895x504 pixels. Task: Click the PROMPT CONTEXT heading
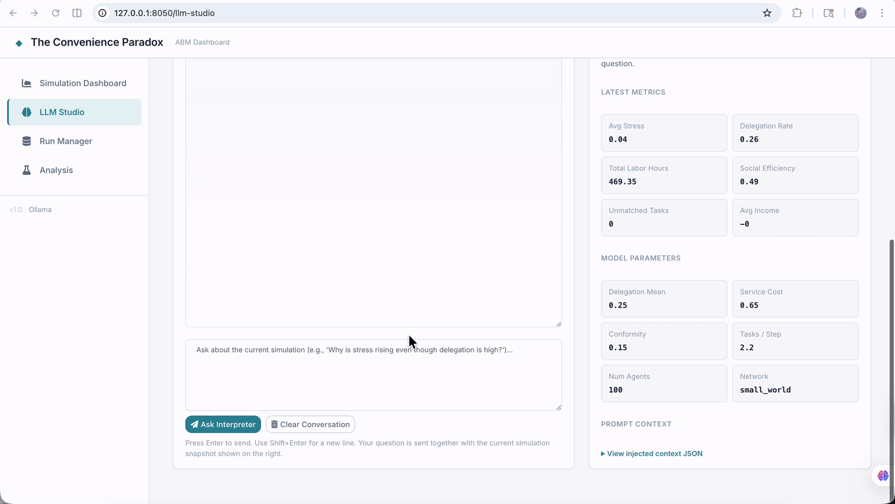click(x=636, y=424)
